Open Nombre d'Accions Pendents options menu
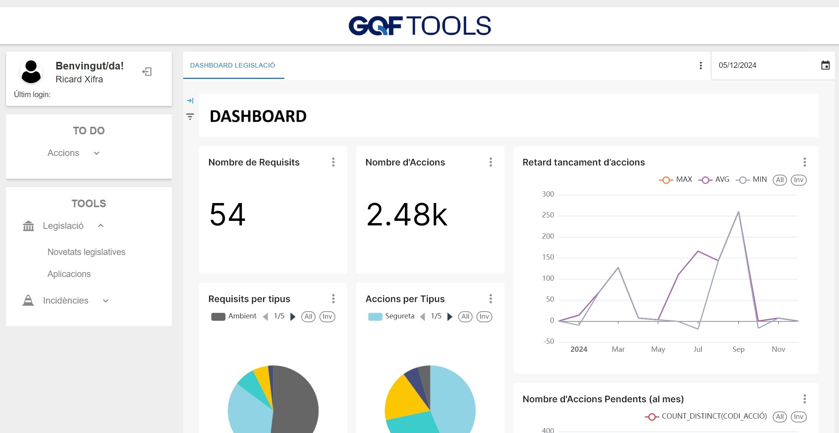This screenshot has height=433, width=839. click(805, 399)
